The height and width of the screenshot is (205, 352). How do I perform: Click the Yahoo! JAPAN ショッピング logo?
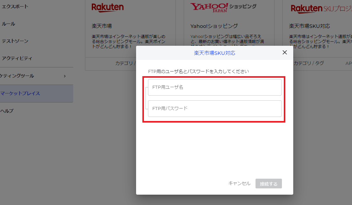[x=223, y=8]
